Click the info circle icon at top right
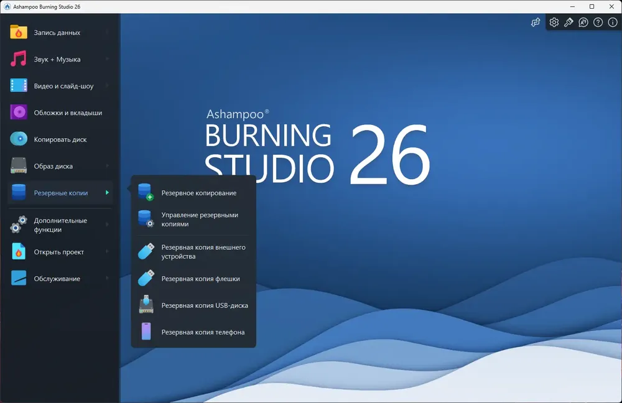The height and width of the screenshot is (403, 622). tap(613, 22)
